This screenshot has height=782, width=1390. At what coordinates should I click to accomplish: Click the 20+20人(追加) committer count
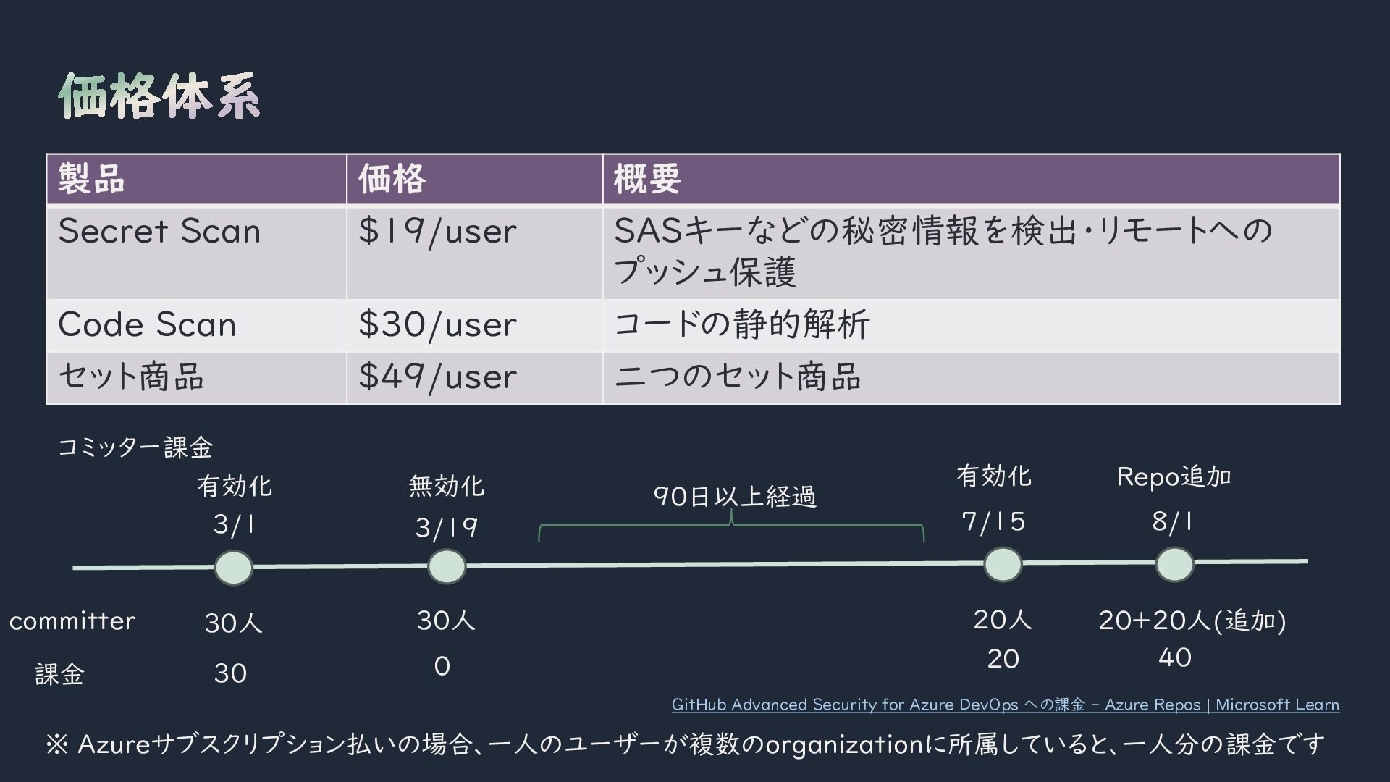click(x=1192, y=621)
